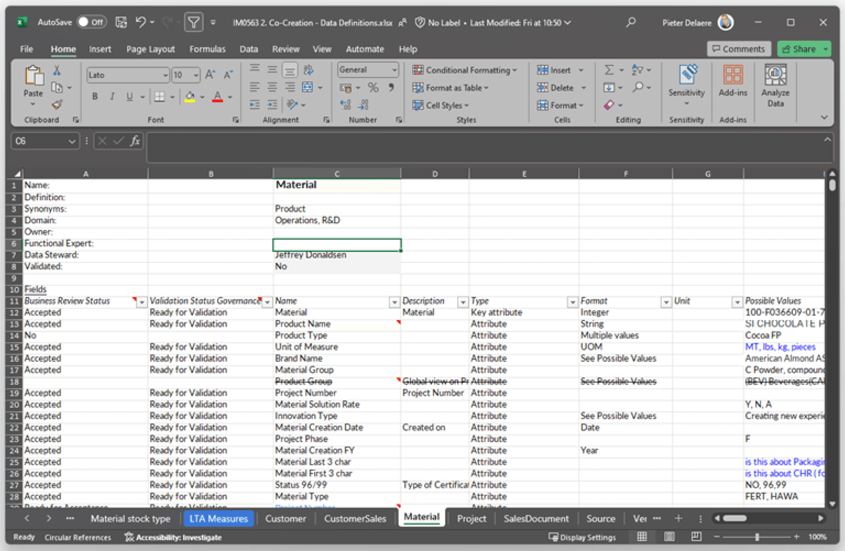Open the Comments pane button
Viewport: 845px width, 551px height.
click(x=739, y=49)
